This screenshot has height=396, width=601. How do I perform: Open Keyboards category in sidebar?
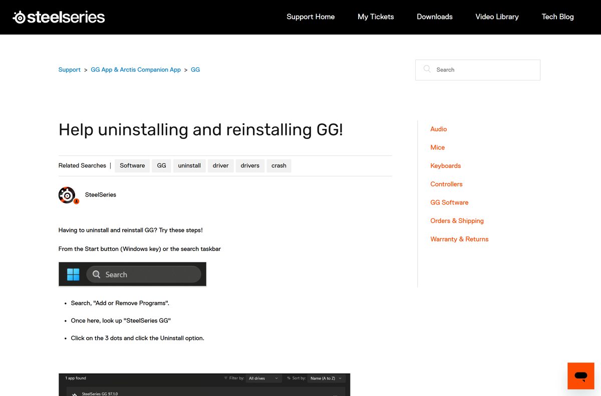click(446, 165)
